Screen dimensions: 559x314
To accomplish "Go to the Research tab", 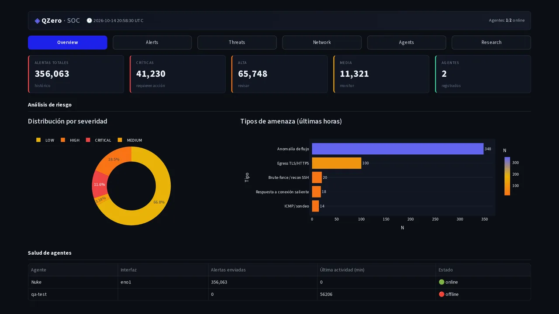I will [x=491, y=42].
